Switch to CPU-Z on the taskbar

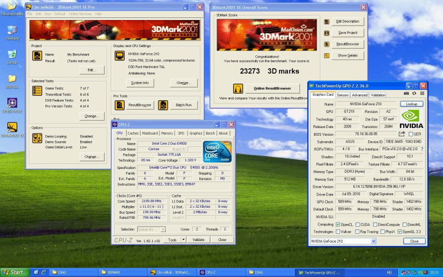221,273
